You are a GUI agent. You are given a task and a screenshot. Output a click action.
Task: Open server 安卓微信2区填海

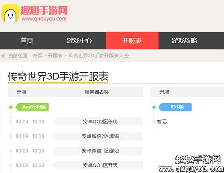pyautogui.click(x=98, y=136)
